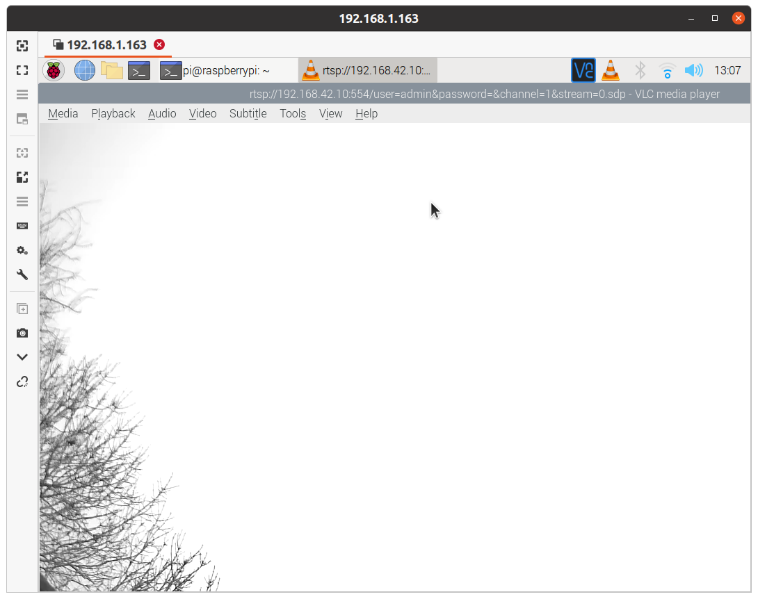Launch the globe web browser icon
The width and height of the screenshot is (758, 599).
coord(84,70)
